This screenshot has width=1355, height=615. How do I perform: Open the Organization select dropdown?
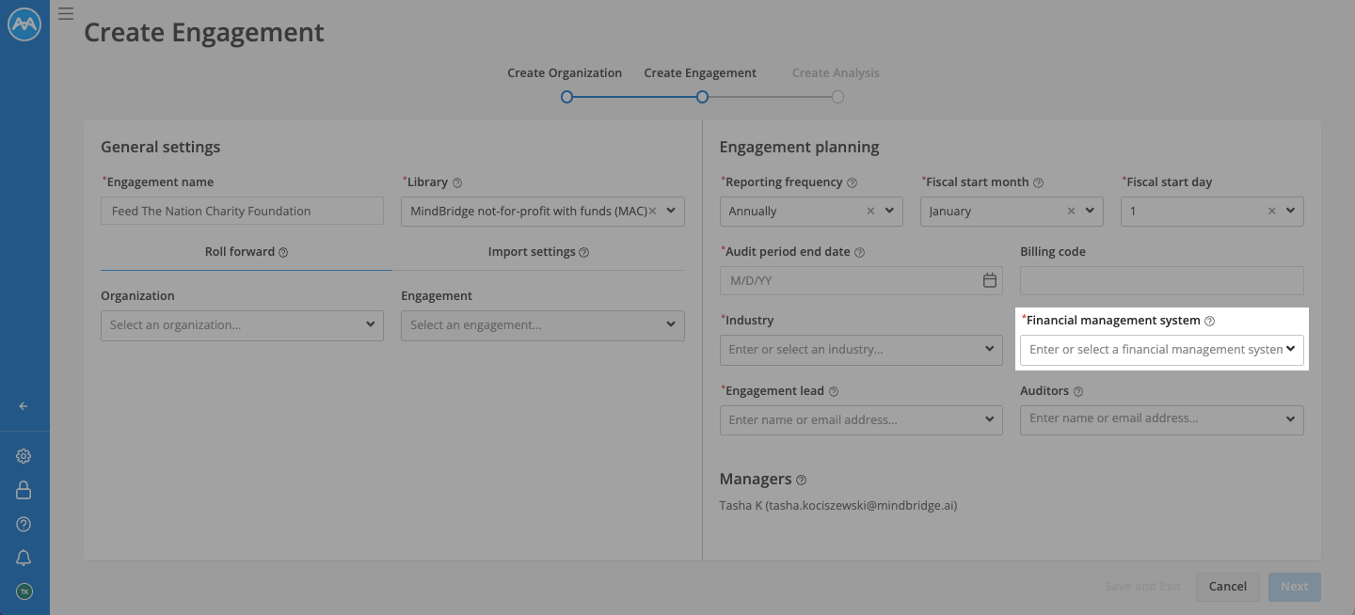[x=242, y=325]
